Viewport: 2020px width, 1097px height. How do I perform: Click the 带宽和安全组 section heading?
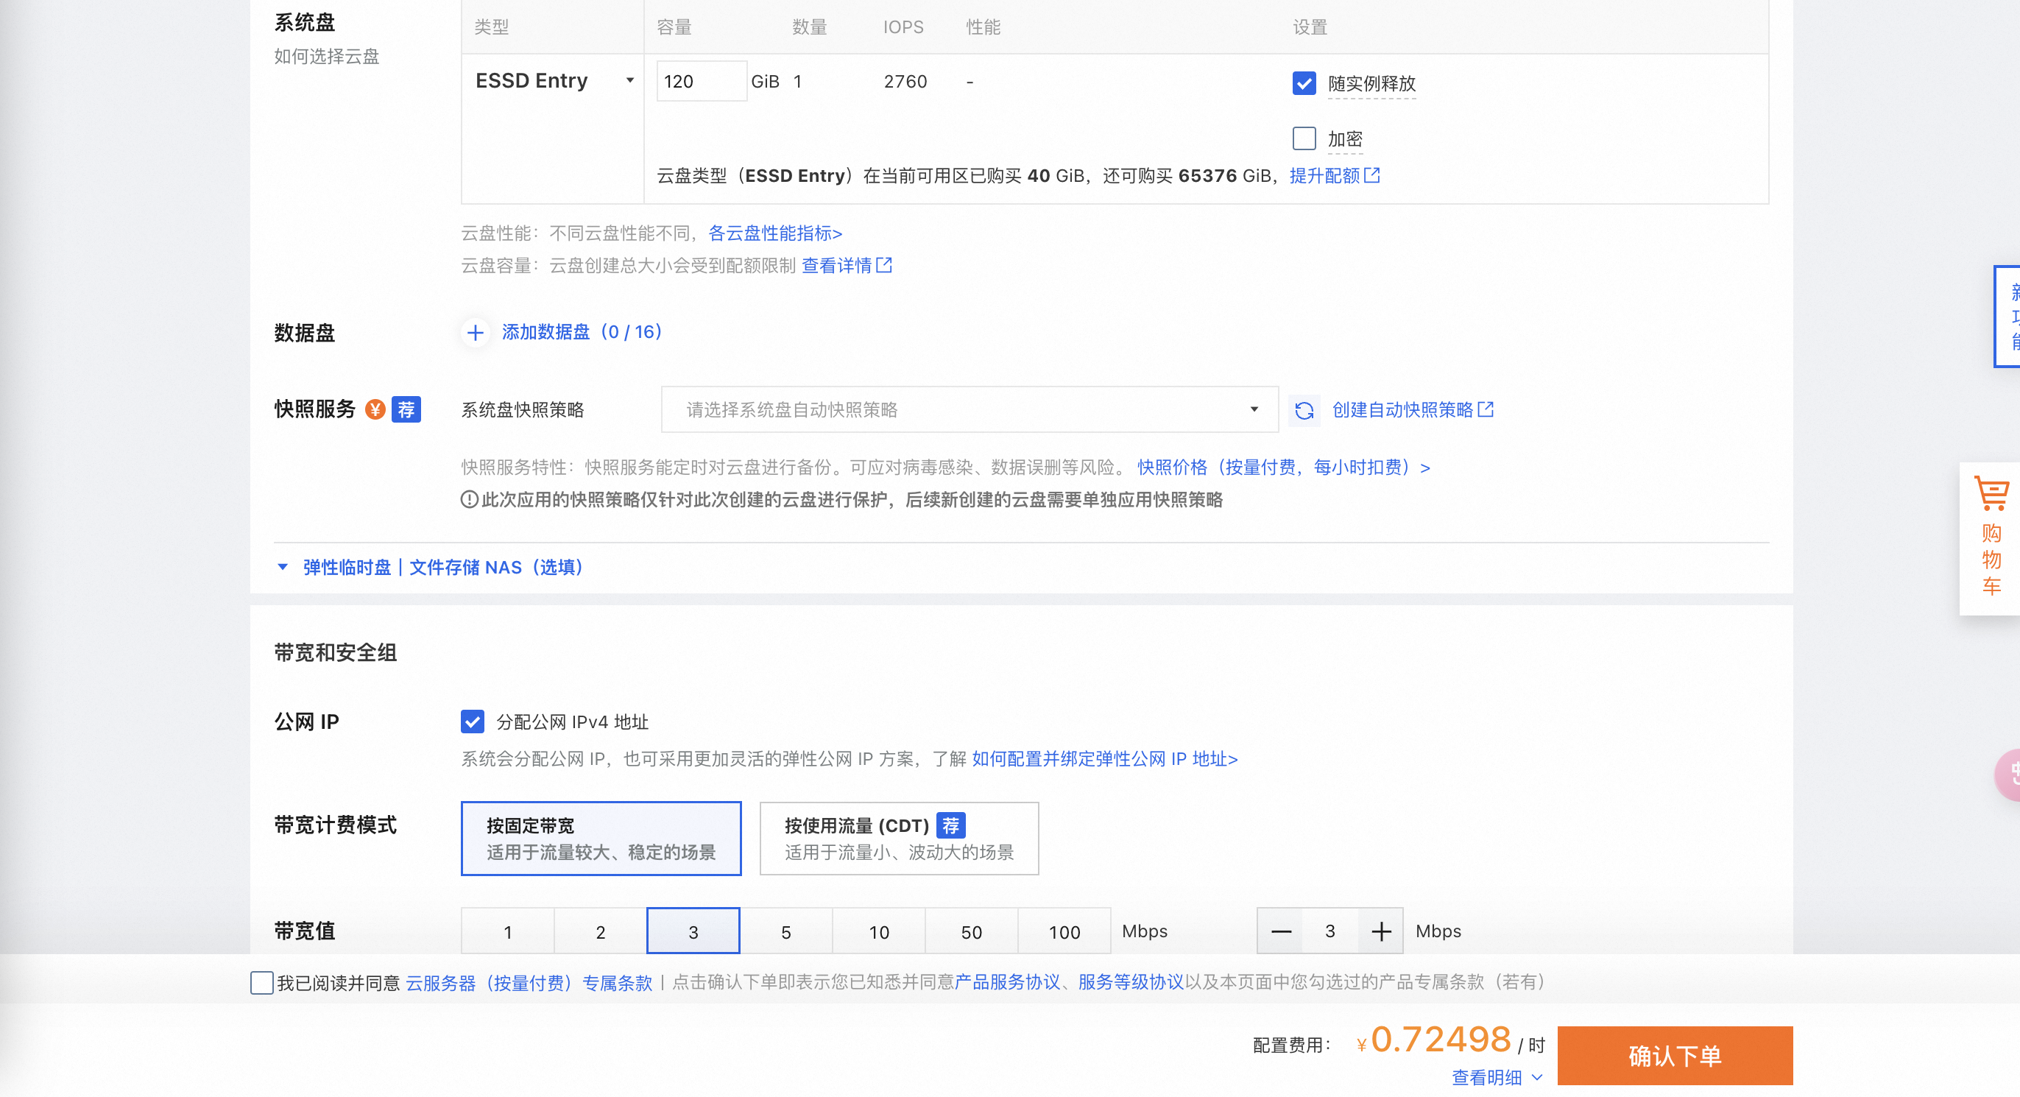336,652
